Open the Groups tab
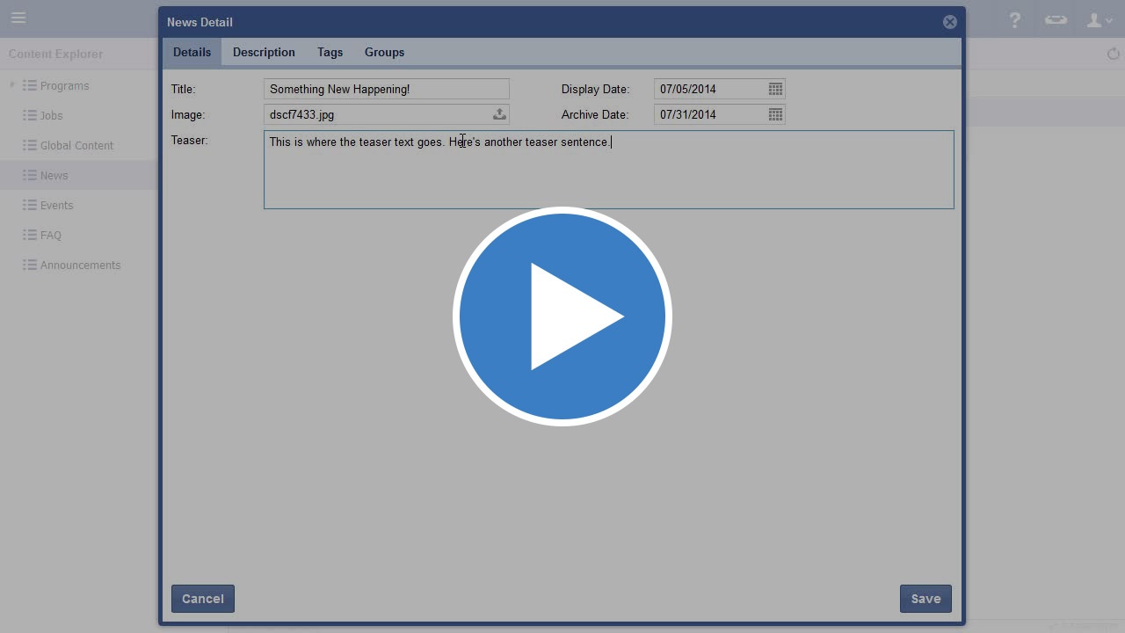This screenshot has width=1125, height=633. (x=384, y=52)
